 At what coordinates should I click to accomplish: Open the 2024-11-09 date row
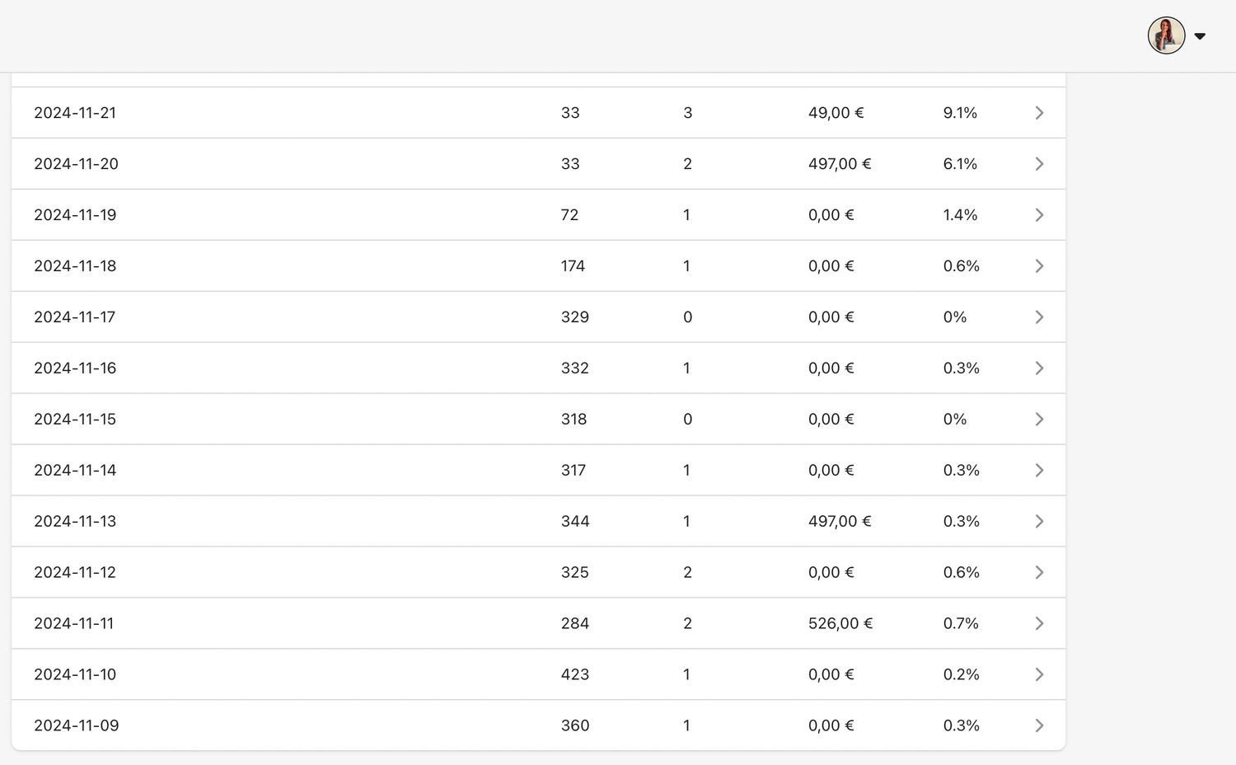click(x=77, y=726)
